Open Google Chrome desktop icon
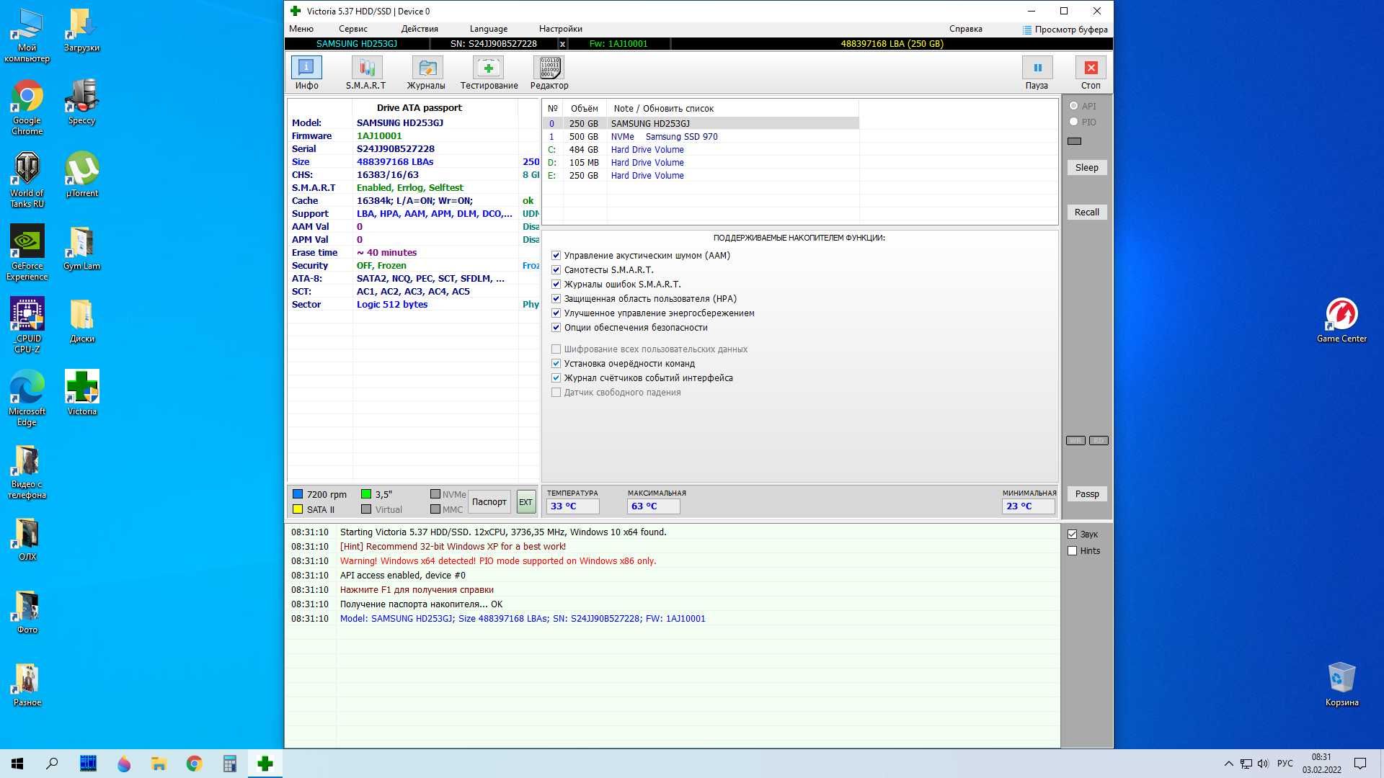The width and height of the screenshot is (1384, 778). coord(27,107)
